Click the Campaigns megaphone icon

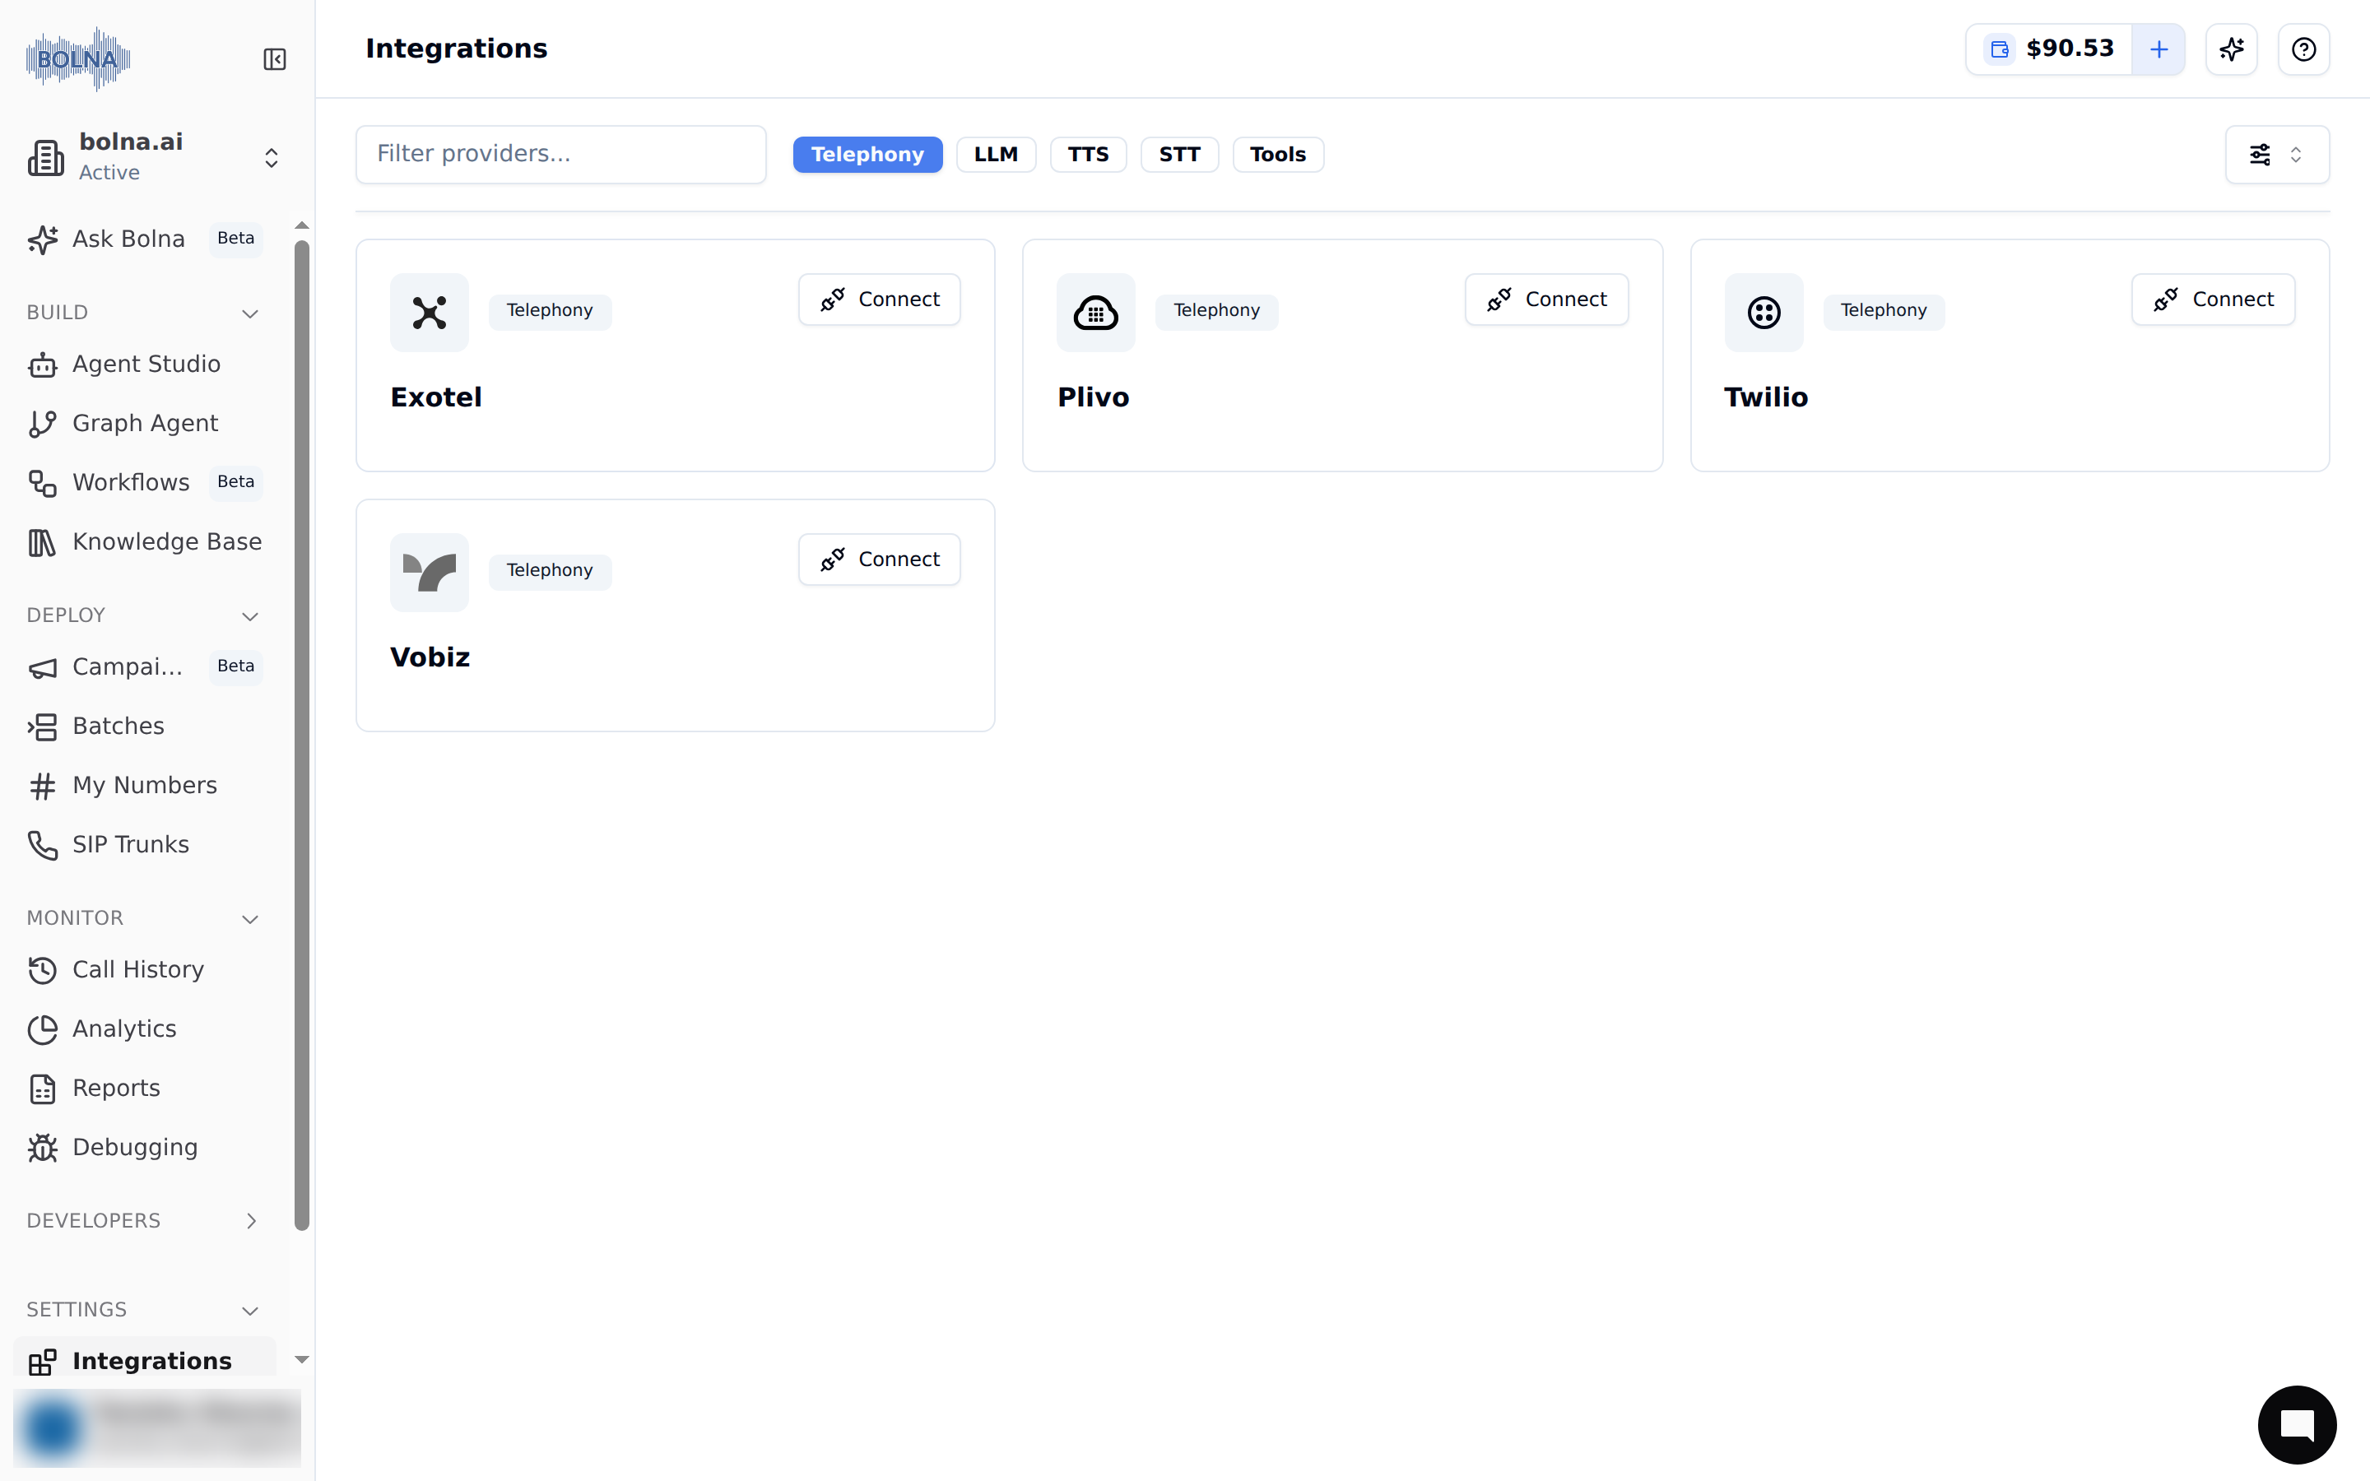click(42, 667)
